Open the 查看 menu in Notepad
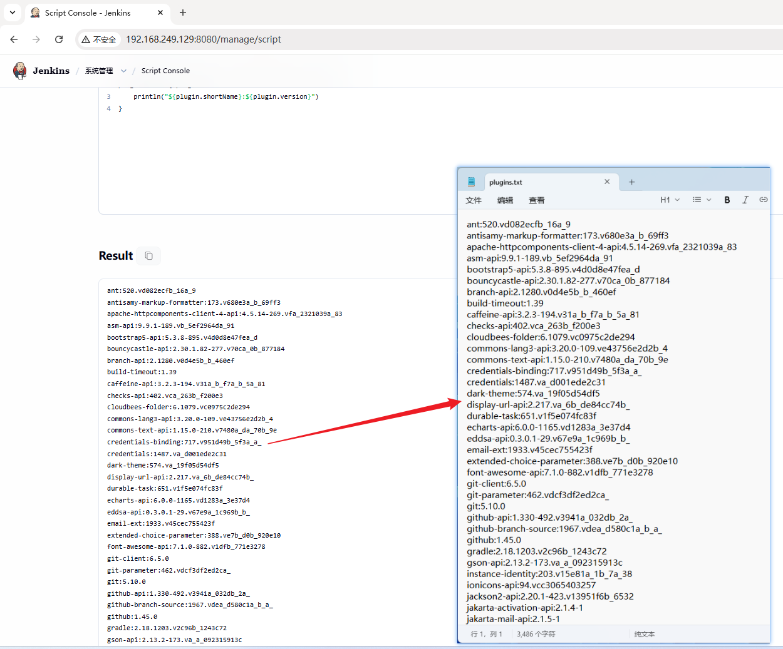 coord(537,200)
